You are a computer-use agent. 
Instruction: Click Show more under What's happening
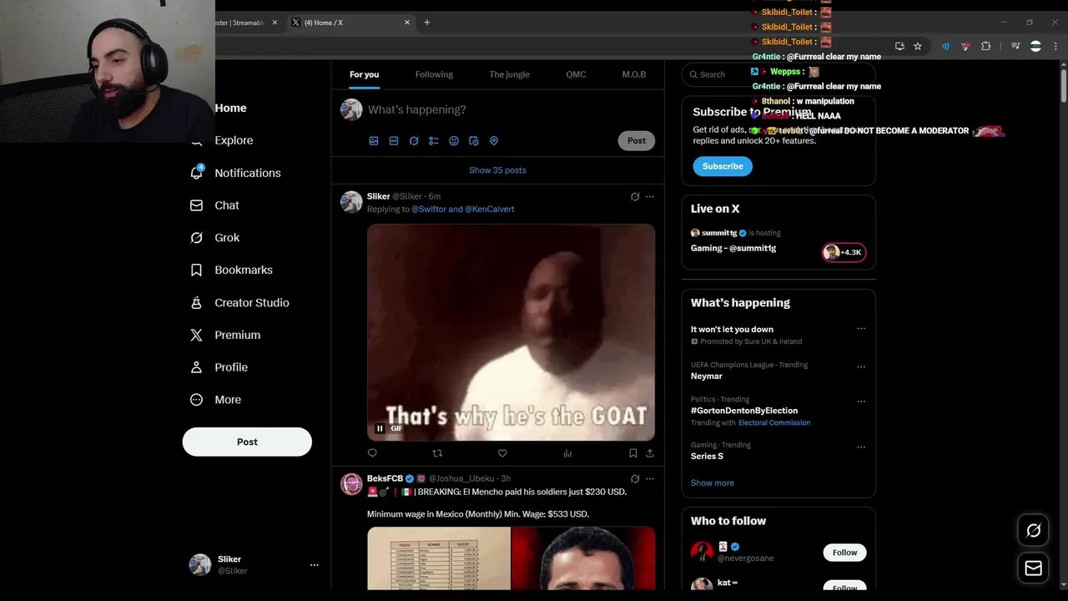tap(713, 482)
